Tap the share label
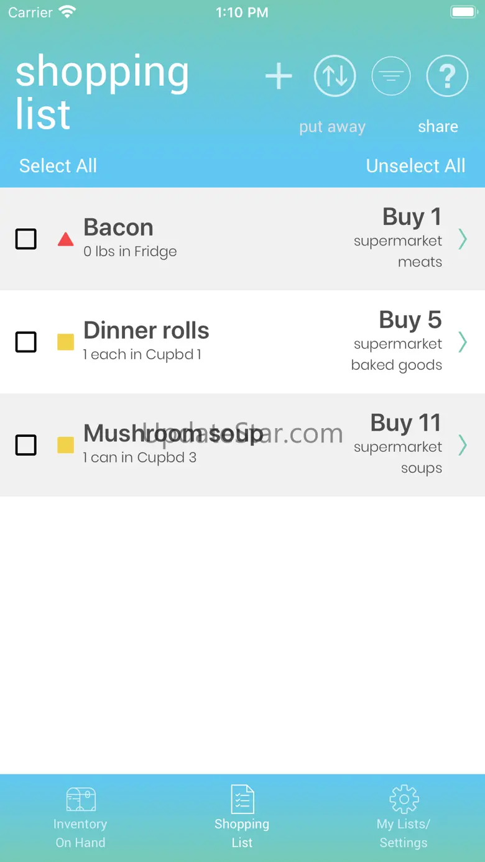Image resolution: width=485 pixels, height=862 pixels. pyautogui.click(x=438, y=127)
